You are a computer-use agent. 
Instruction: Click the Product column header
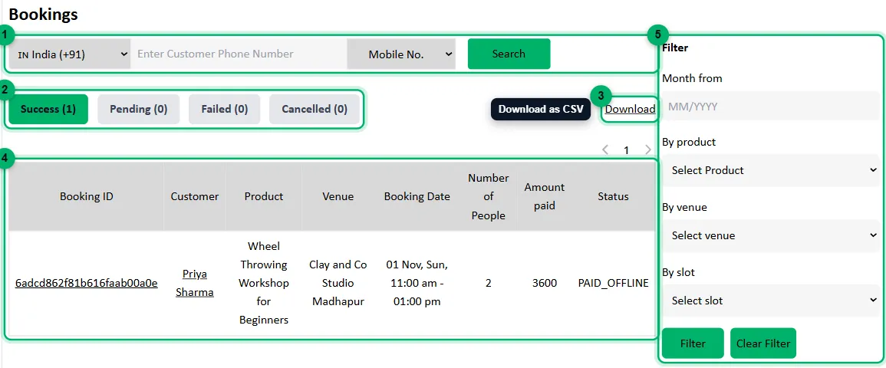tap(264, 196)
